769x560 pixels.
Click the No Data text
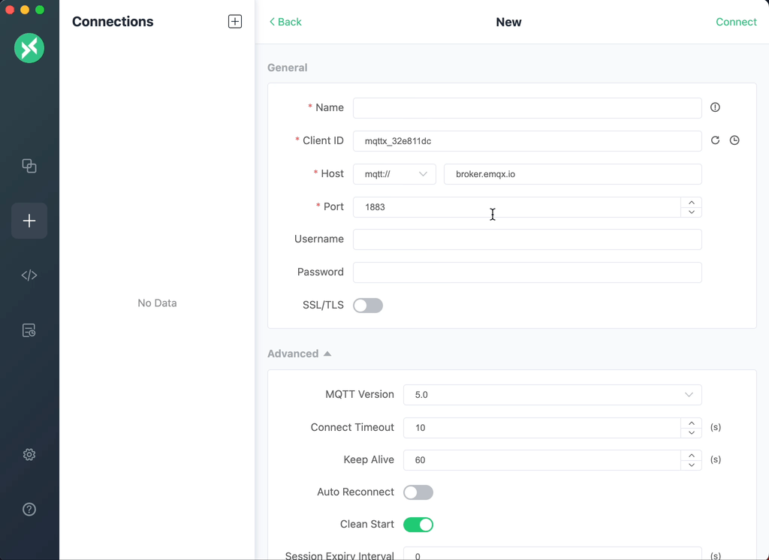[x=157, y=303]
